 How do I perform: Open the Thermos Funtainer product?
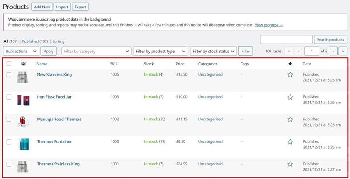click(54, 141)
